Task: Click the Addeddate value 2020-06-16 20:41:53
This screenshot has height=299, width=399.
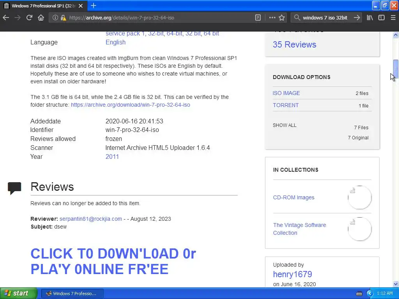Action: 134,121
